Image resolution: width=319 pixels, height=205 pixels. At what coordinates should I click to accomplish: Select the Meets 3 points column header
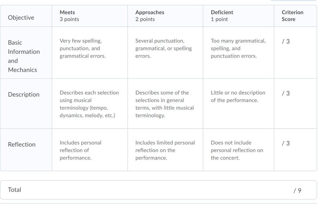point(90,16)
